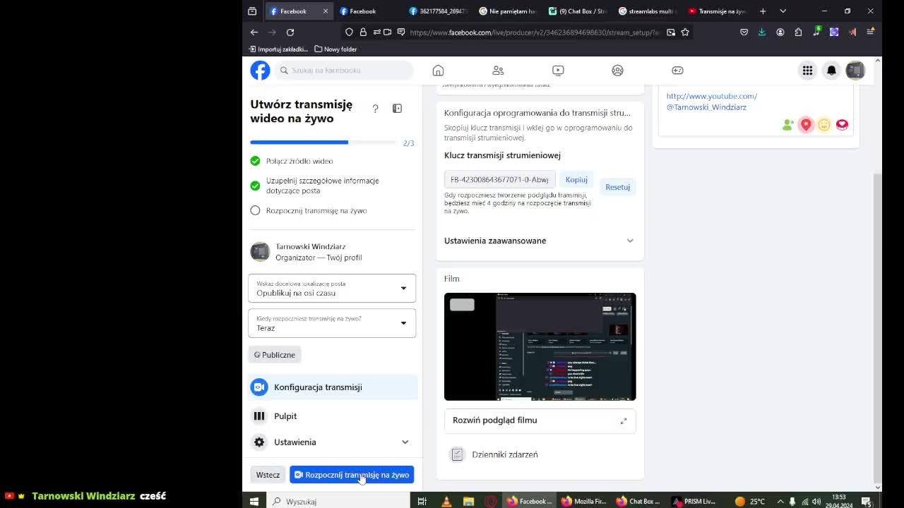904x508 pixels.
Task: Select Konfiguracja transmisji in sidebar
Action: [333, 387]
